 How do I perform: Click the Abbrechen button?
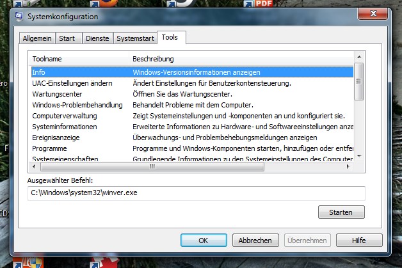point(255,240)
